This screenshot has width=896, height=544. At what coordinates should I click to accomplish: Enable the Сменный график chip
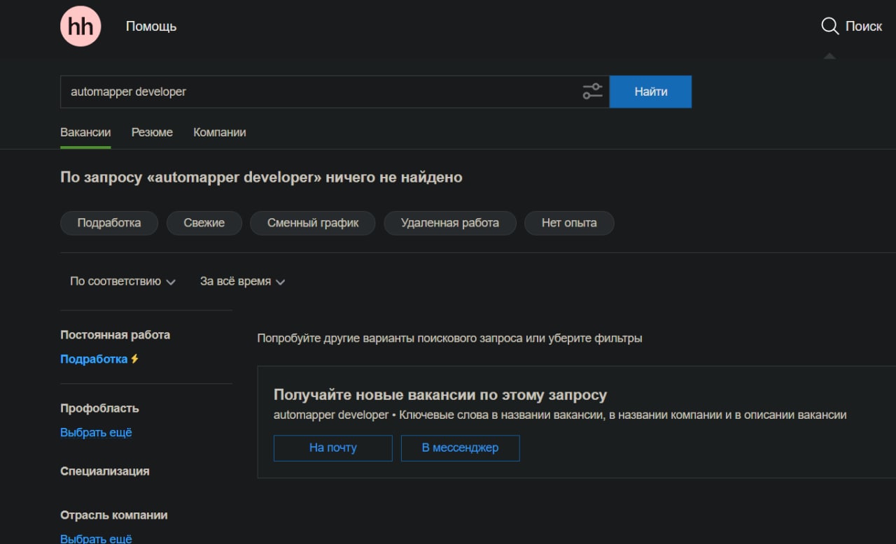(312, 223)
